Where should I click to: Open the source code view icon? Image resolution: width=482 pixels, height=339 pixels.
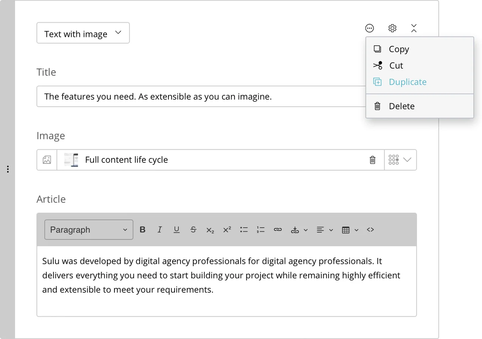click(370, 230)
